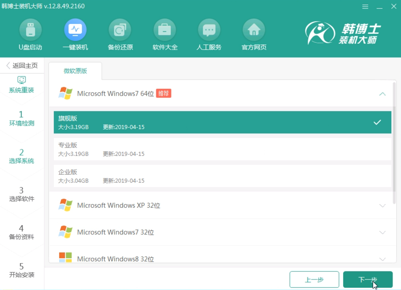Click the checkmark on the 旗舰版 row
Viewport: 401px width, 290px height.
point(377,123)
